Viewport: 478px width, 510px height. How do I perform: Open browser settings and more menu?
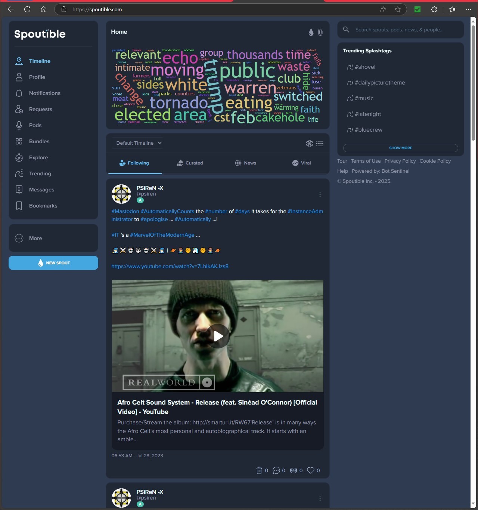pyautogui.click(x=469, y=9)
